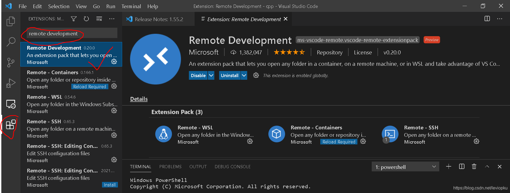Close the terminal panel
The image size is (510, 193).
pos(500,166)
